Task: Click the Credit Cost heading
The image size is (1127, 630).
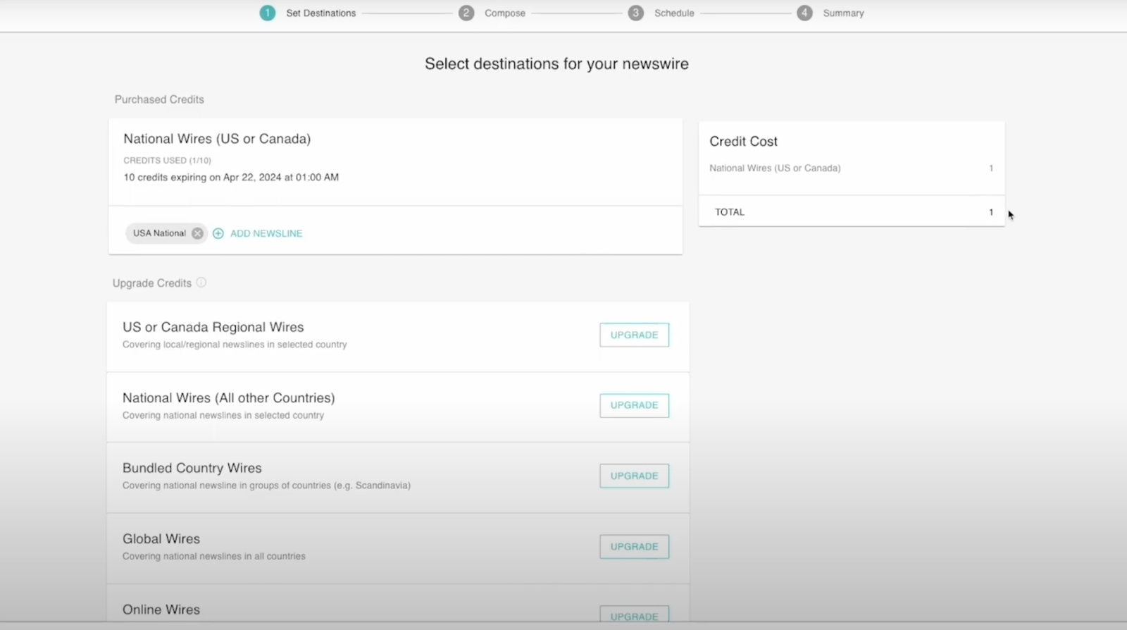Action: tap(743, 142)
